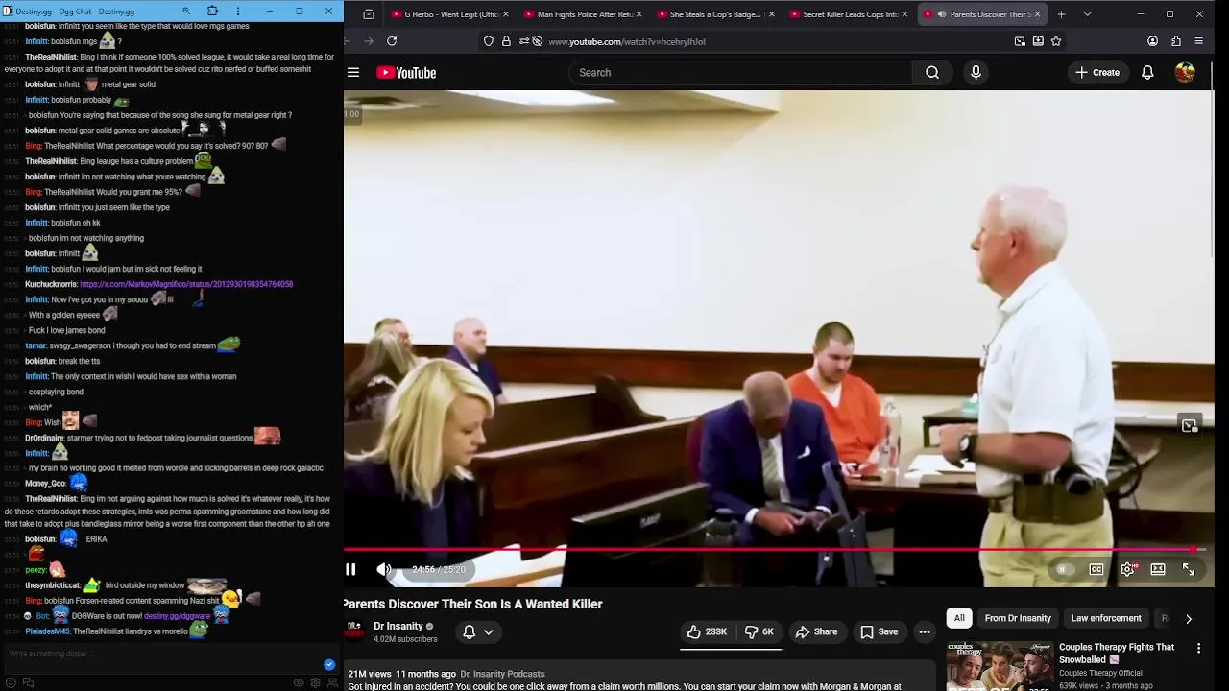Open the browser account profile icon
Image resolution: width=1229 pixels, height=691 pixels.
[x=1152, y=41]
